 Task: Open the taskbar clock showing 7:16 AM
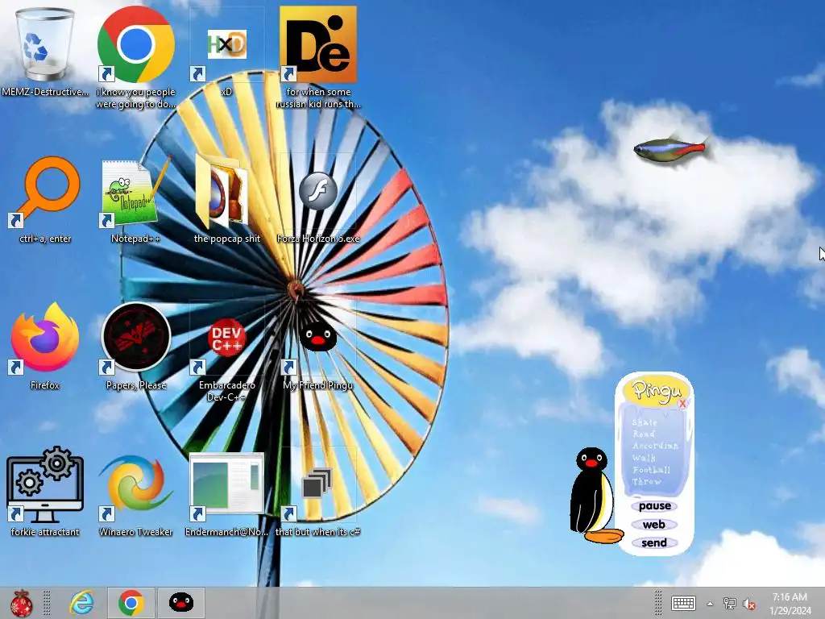(x=790, y=603)
